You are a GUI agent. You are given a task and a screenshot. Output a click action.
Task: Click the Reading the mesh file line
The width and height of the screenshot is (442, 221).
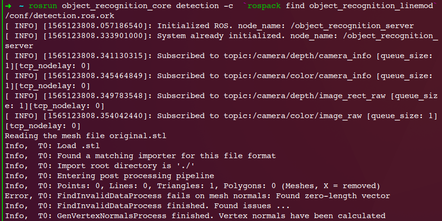(x=86, y=136)
